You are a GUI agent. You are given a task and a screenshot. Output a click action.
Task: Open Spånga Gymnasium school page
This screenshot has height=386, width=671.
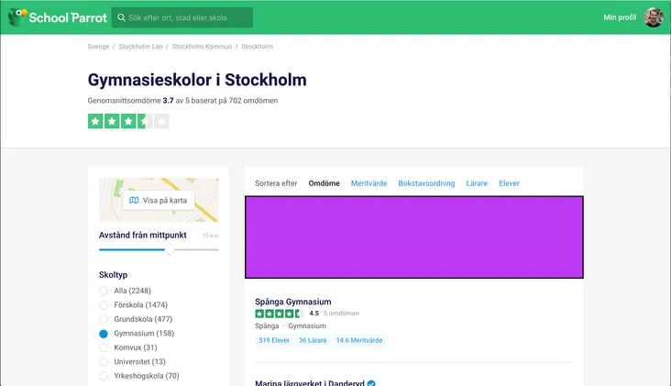(293, 302)
